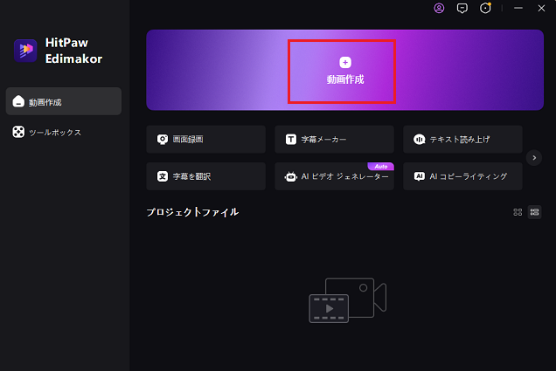This screenshot has width=556, height=371.
Task: Open the 動画作成 sidebar tab
Action: [61, 102]
